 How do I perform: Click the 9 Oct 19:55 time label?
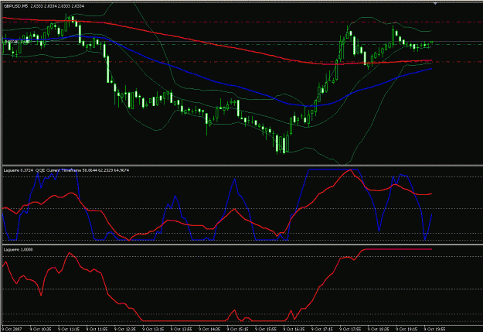click(x=434, y=329)
